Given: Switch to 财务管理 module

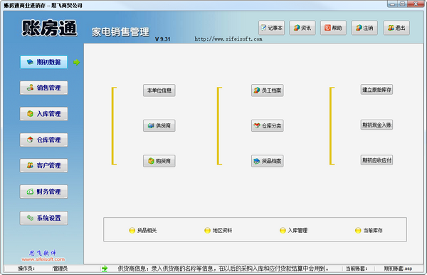Looking at the screenshot, I should pos(44,192).
